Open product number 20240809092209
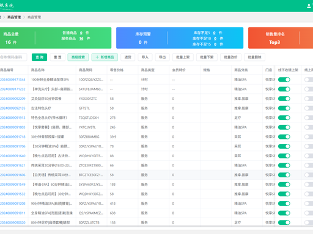This screenshot has height=234, width=313. click(x=13, y=99)
